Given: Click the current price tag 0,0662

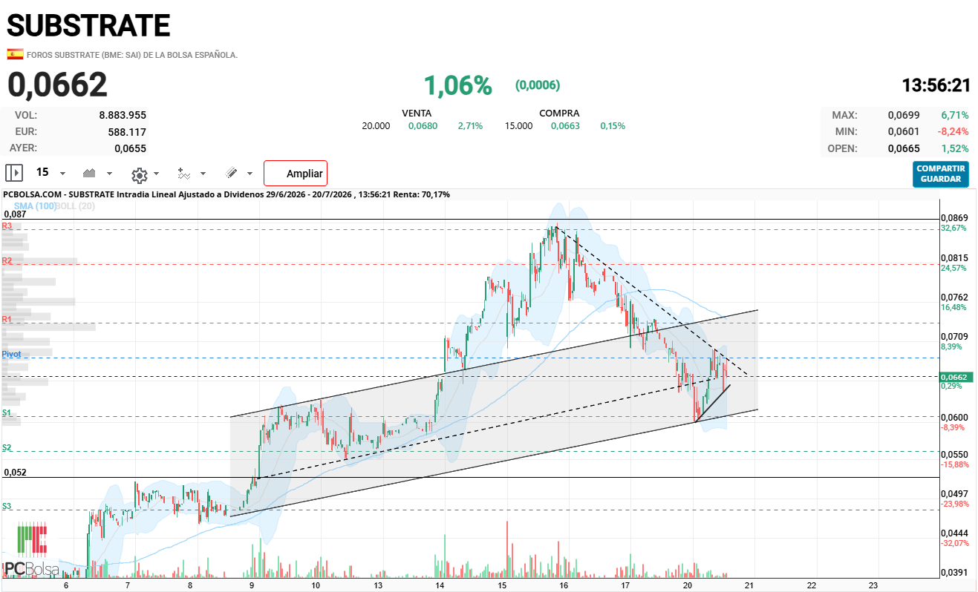Looking at the screenshot, I should pos(955,377).
